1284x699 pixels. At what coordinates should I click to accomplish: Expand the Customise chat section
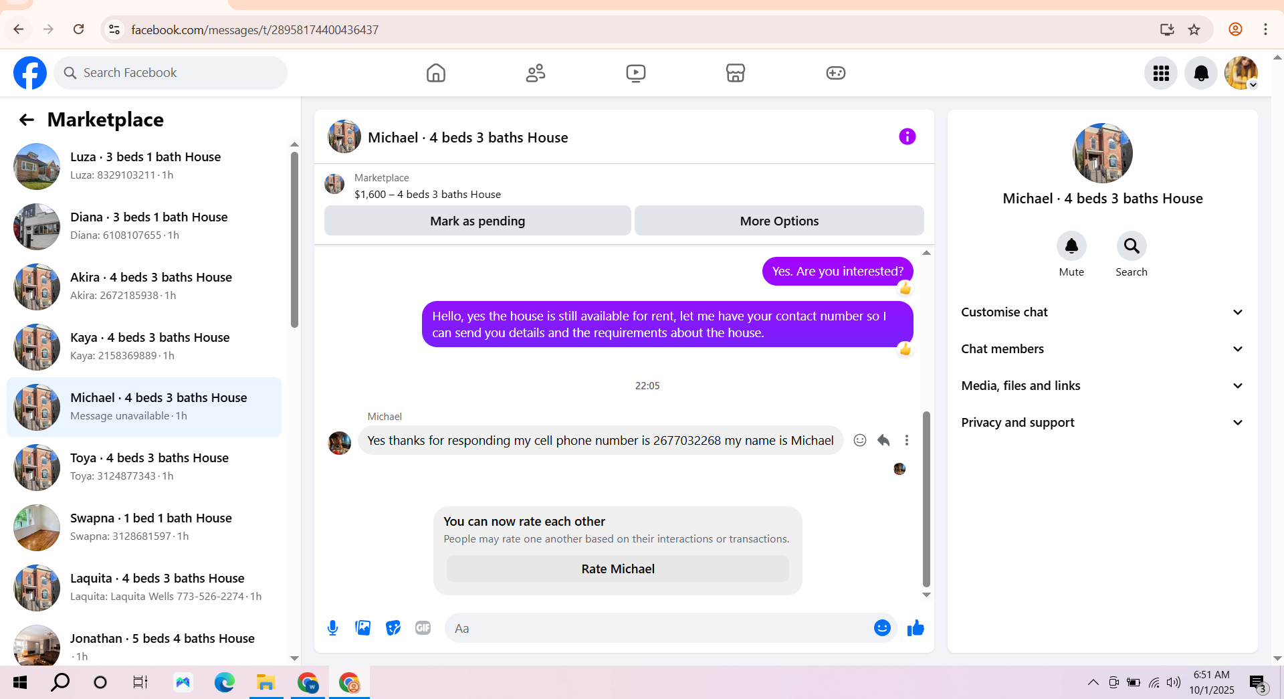[1102, 312]
